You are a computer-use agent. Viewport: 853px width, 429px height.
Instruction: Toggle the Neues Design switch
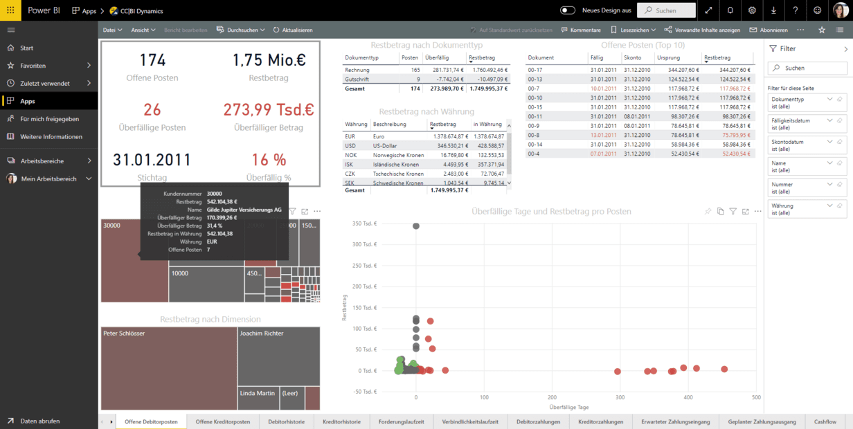568,10
